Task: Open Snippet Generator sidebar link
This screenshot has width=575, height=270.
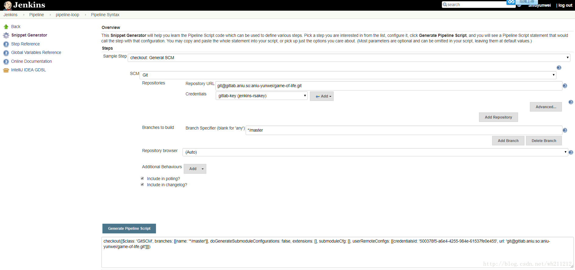Action: pyautogui.click(x=29, y=35)
